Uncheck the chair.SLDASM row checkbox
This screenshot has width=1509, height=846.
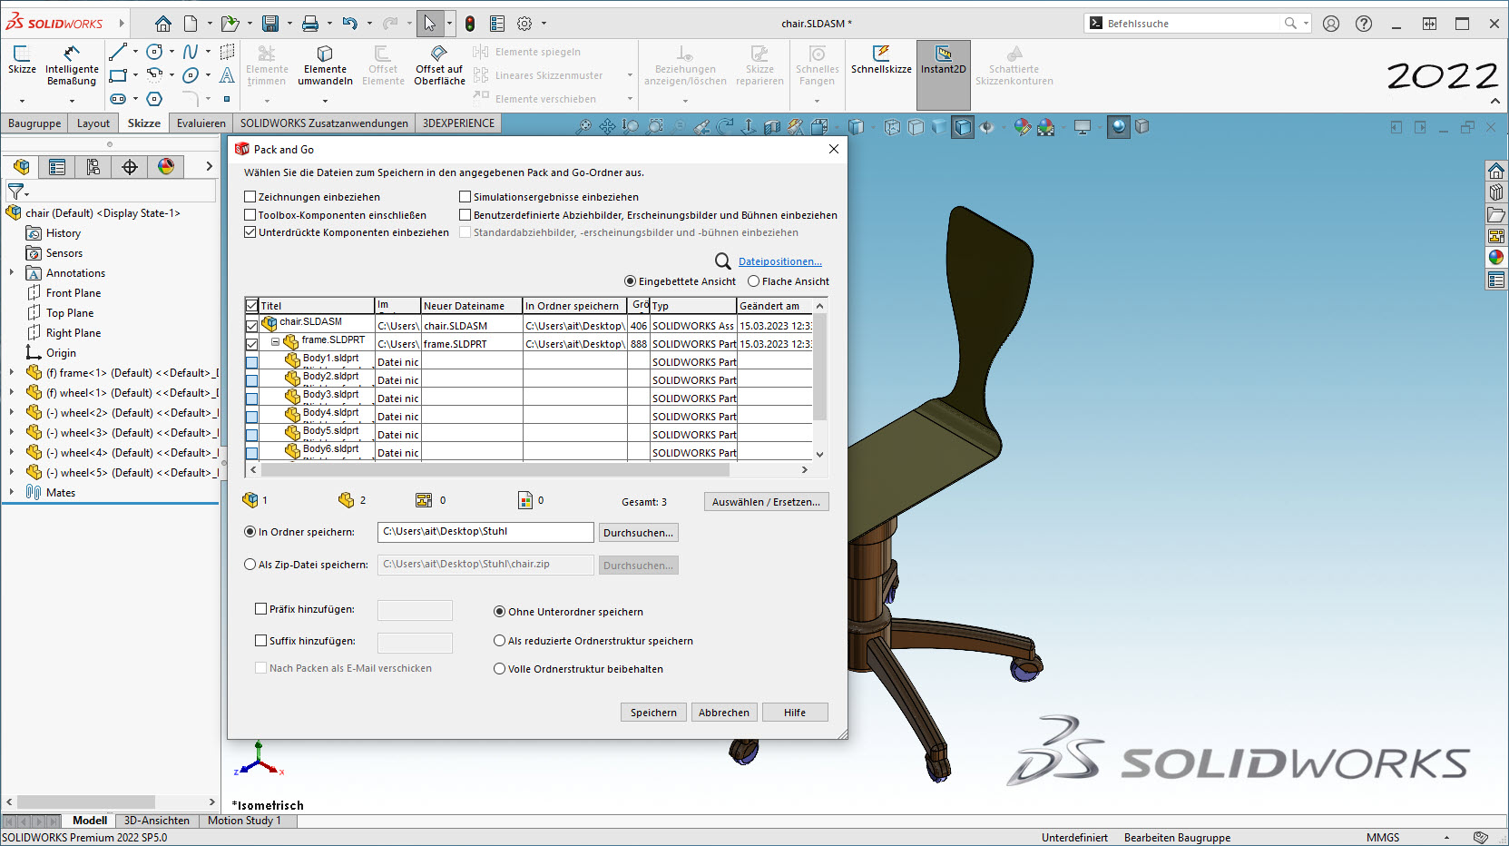click(x=252, y=326)
